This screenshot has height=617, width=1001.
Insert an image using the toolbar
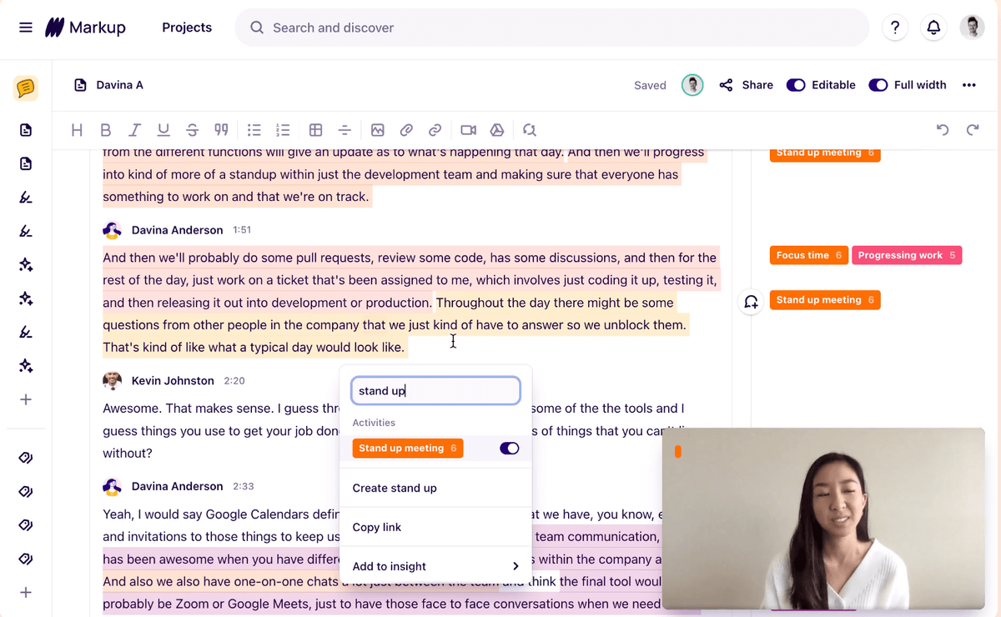378,130
